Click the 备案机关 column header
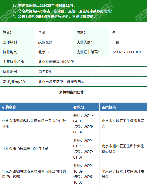The height and width of the screenshot is (185, 147). point(109,107)
